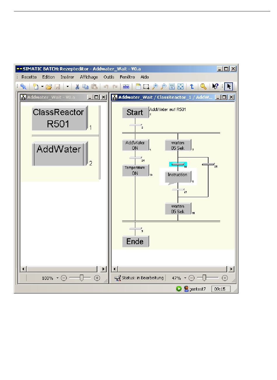
Task: Activate the dotted lasso selection tool
Action: click(x=146, y=86)
